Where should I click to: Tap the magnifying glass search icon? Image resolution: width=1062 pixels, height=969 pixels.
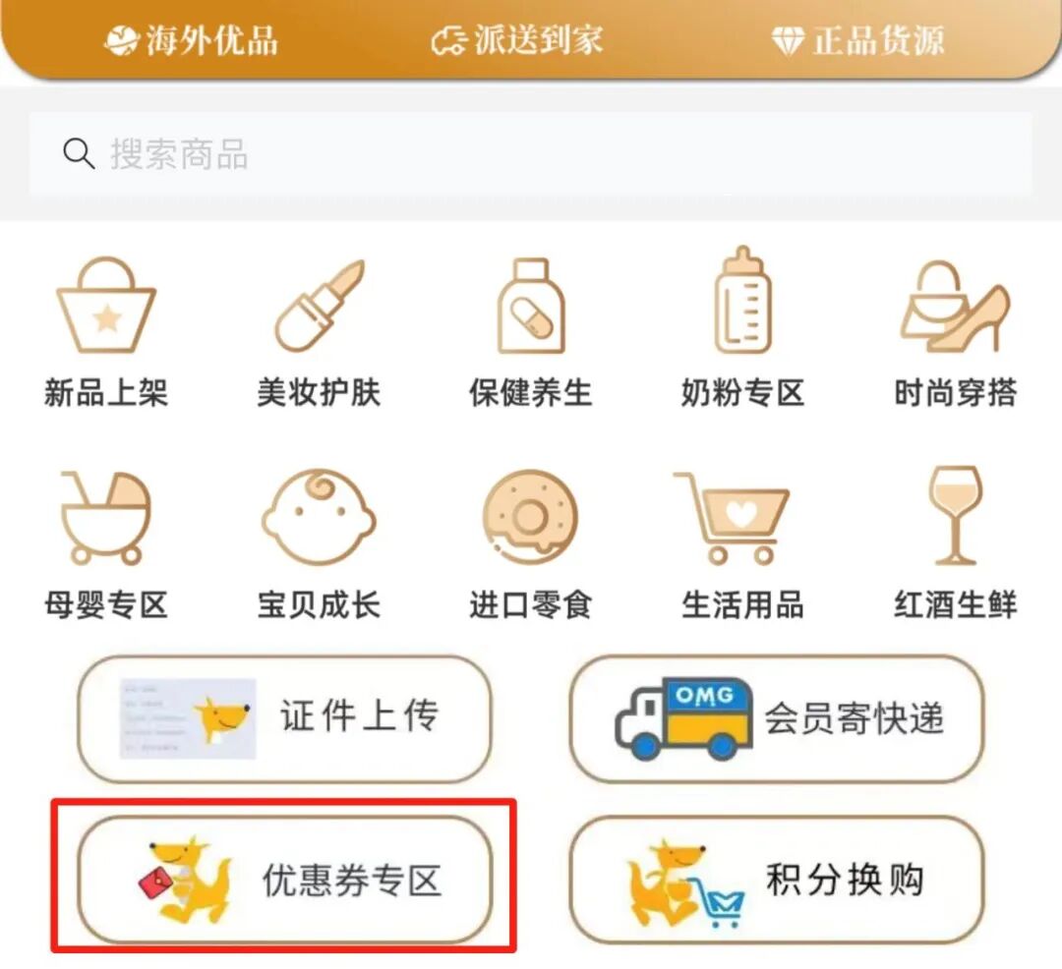79,153
